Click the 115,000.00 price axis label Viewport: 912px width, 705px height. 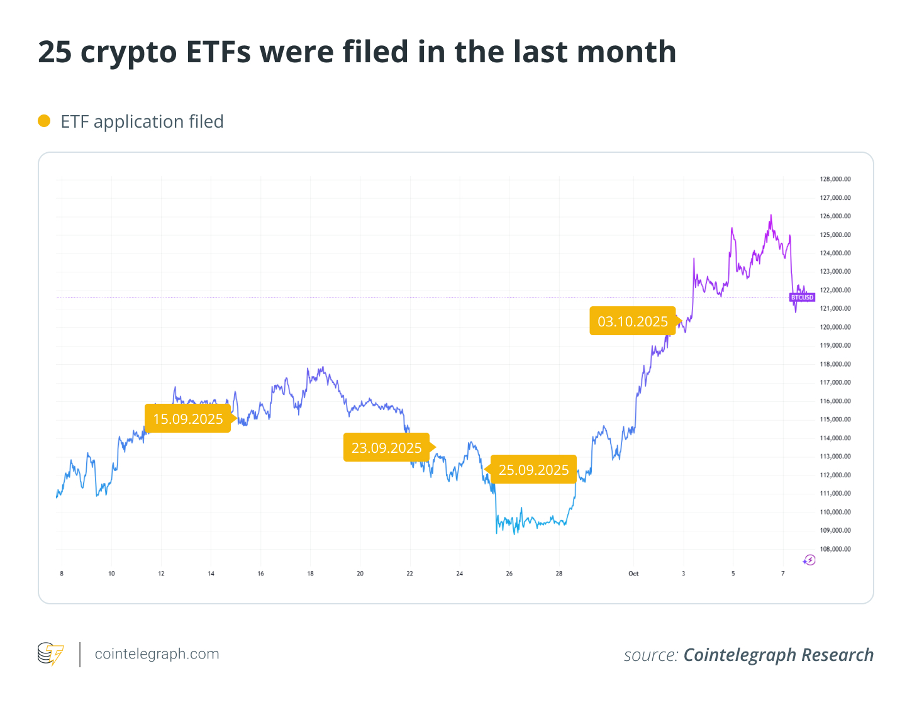(835, 419)
